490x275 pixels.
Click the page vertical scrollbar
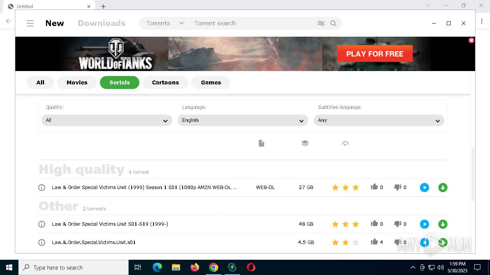(x=473, y=174)
